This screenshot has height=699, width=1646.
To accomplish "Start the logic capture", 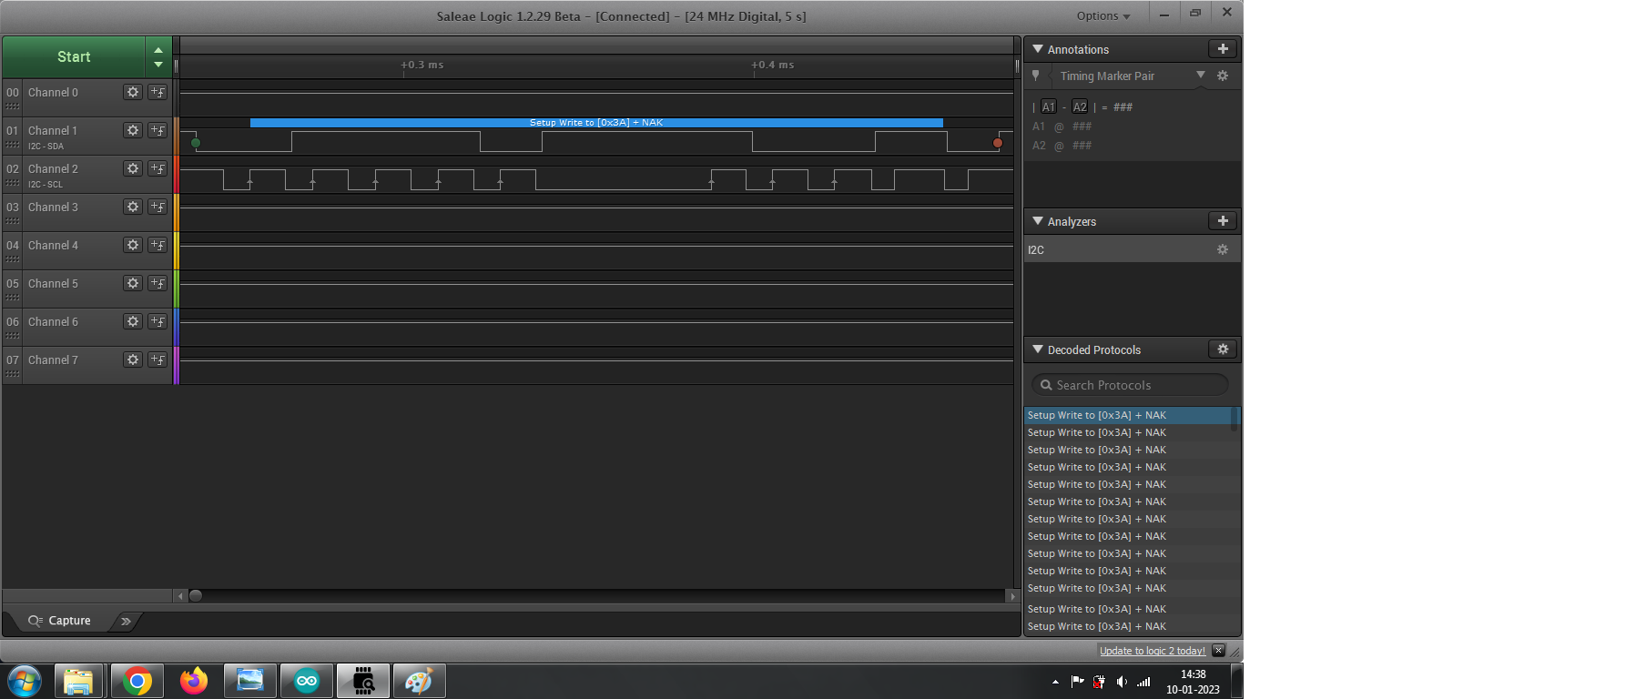I will (74, 56).
